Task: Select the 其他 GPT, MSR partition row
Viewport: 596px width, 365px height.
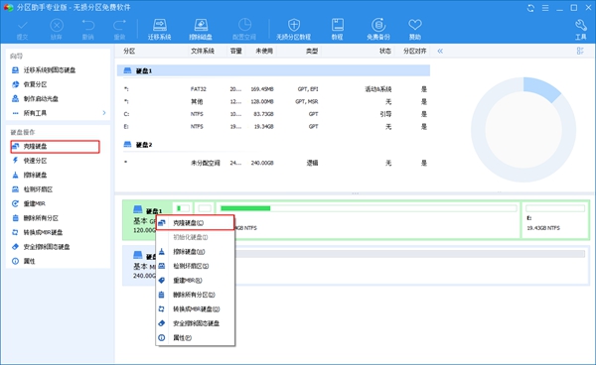Action: [x=274, y=102]
